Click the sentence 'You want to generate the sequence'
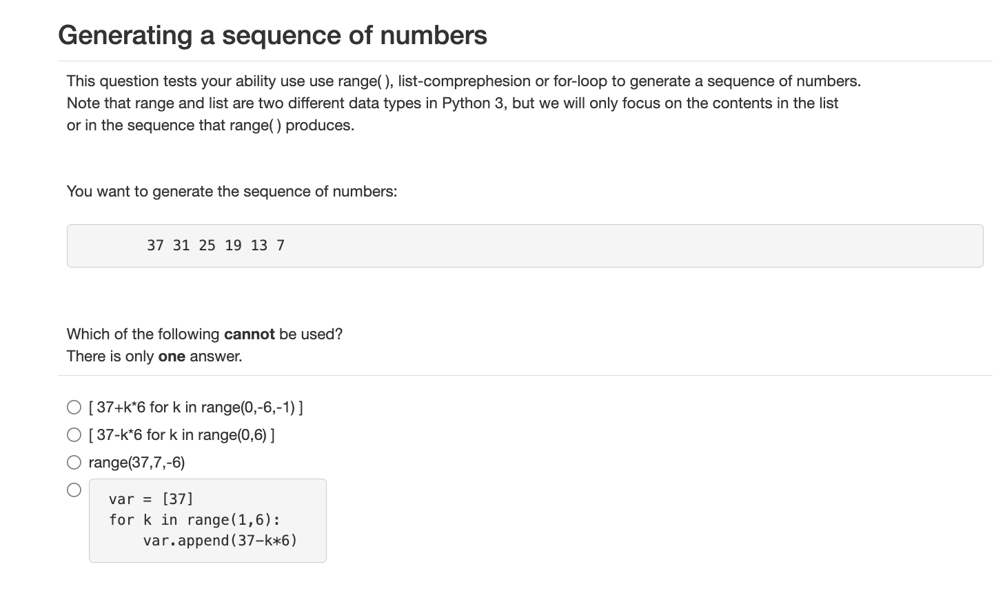 [x=232, y=192]
